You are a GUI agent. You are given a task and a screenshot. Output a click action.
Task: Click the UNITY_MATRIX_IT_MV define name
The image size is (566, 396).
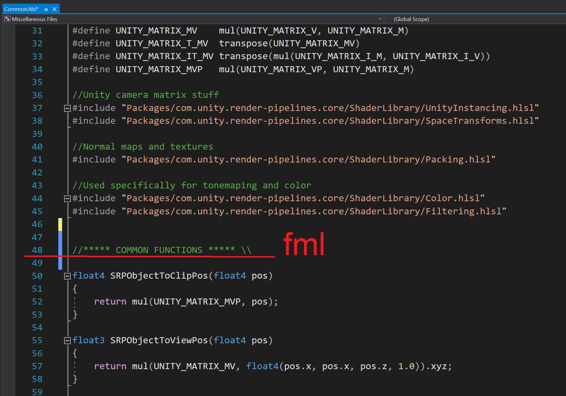pos(164,56)
